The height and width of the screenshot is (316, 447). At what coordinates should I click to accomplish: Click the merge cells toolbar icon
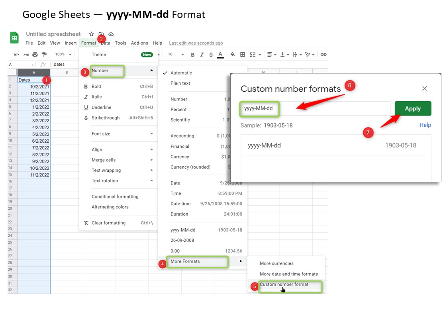(253, 55)
